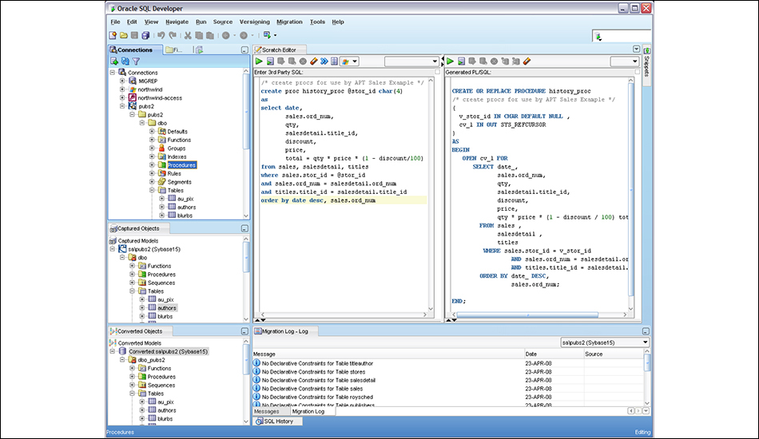Minimize the Connections panel
This screenshot has height=439, width=759.
244,49
